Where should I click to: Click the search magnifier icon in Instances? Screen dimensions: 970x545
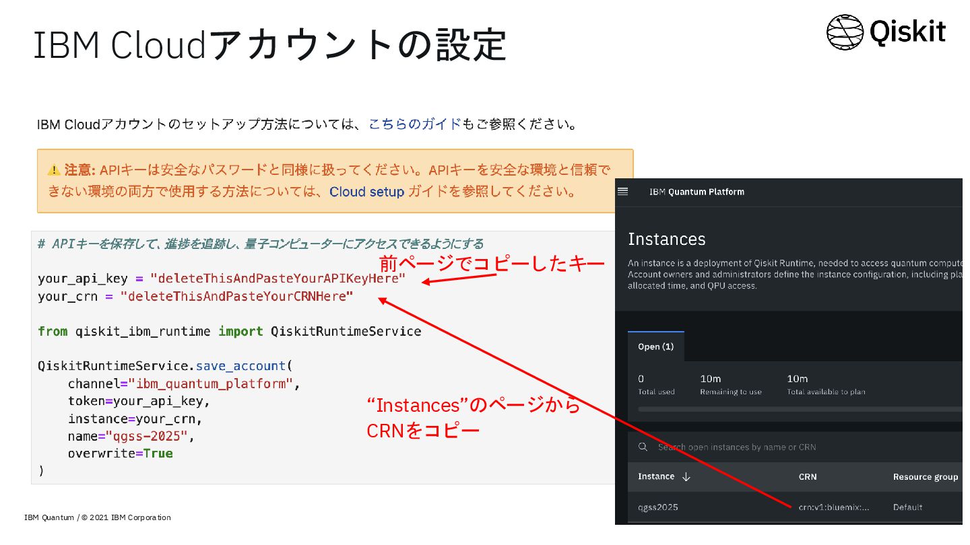pyautogui.click(x=643, y=447)
